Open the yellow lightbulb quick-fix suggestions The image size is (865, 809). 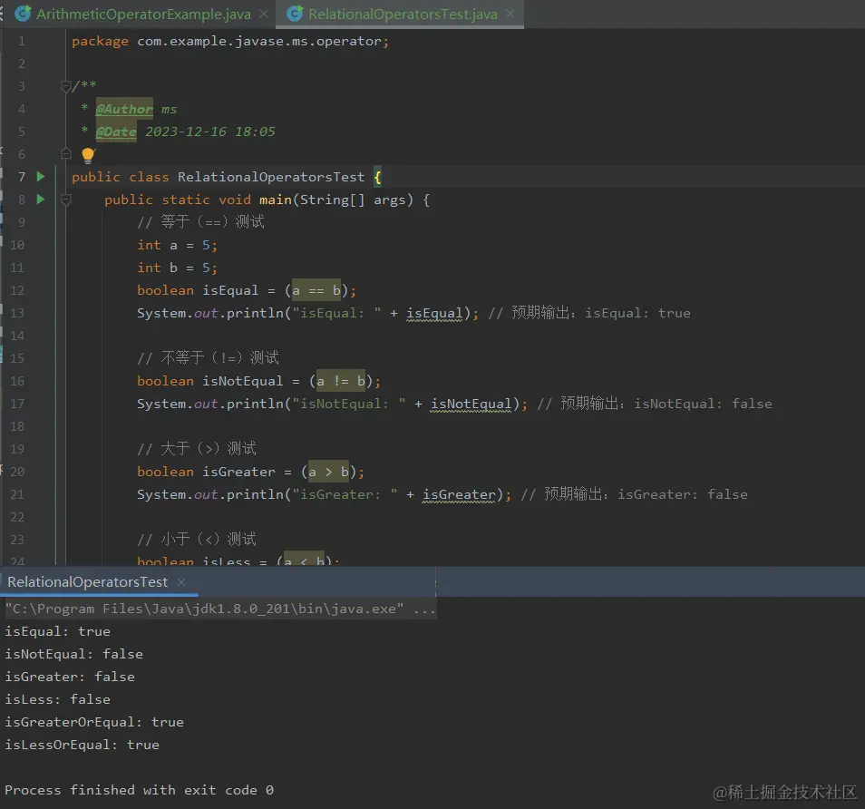pos(88,154)
